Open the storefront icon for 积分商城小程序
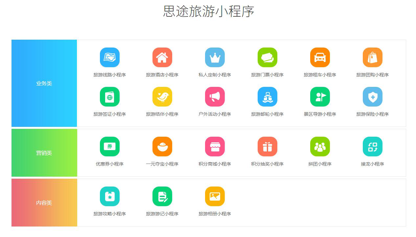This screenshot has height=237, width=416. tap(215, 147)
